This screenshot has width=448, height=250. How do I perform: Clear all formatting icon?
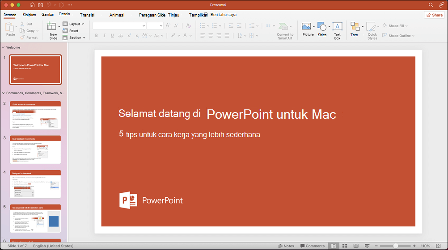(x=189, y=26)
